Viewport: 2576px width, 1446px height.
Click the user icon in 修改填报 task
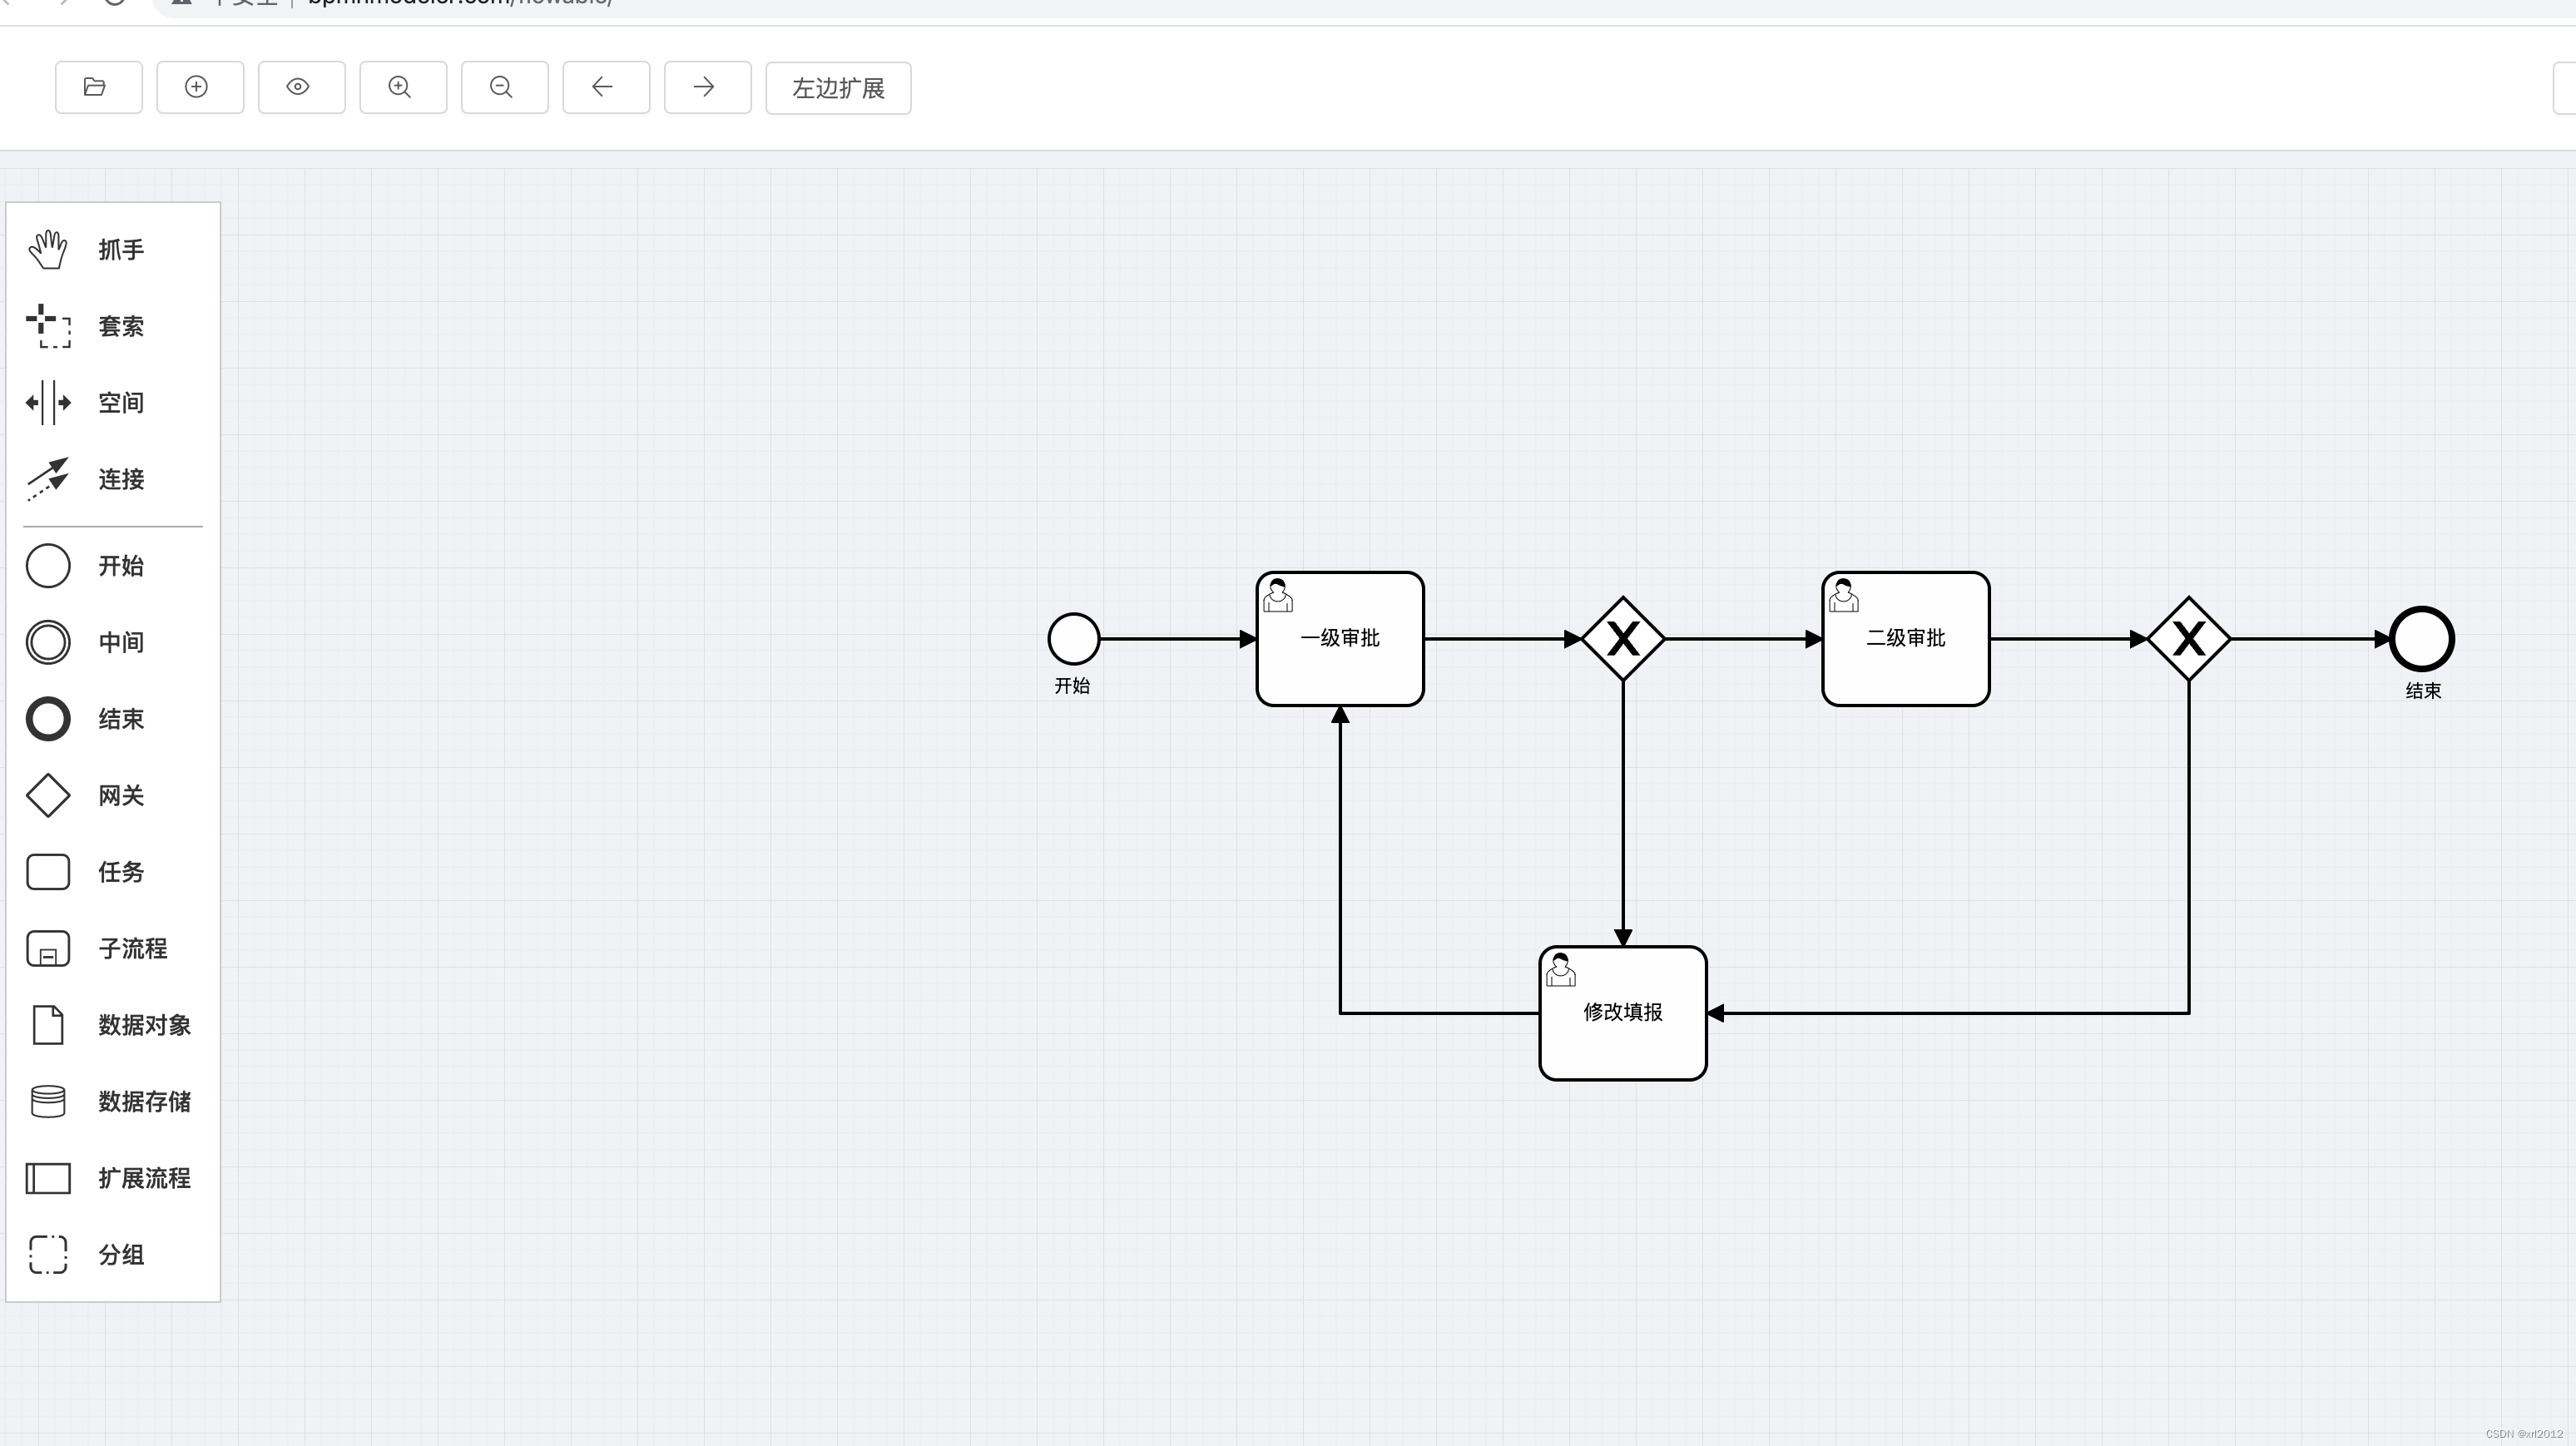pyautogui.click(x=1561, y=969)
